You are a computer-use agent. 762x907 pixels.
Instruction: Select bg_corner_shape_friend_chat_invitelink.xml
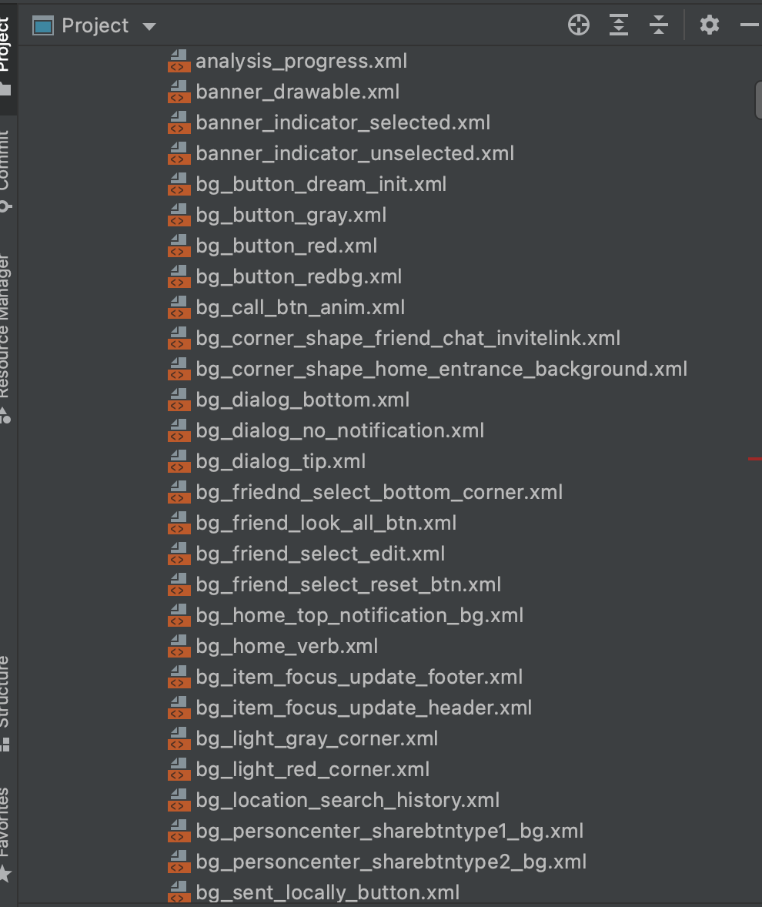point(408,338)
